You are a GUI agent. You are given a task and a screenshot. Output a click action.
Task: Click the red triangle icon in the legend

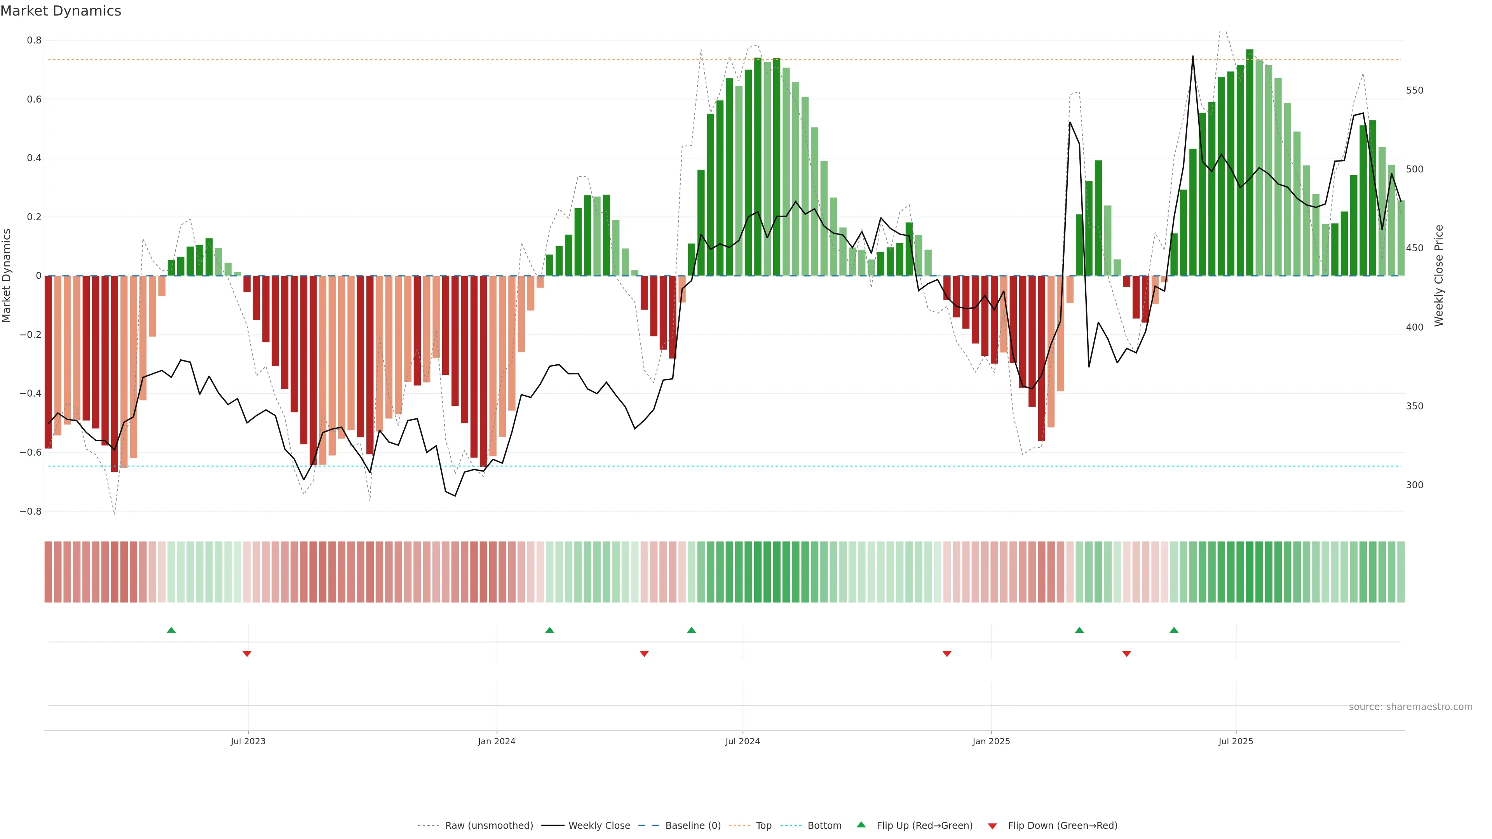[x=992, y=826]
